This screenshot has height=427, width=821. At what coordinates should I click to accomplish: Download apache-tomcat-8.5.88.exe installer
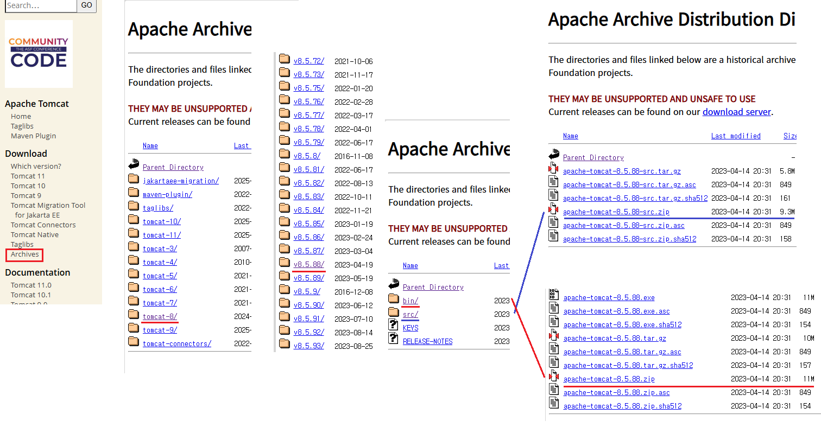609,298
